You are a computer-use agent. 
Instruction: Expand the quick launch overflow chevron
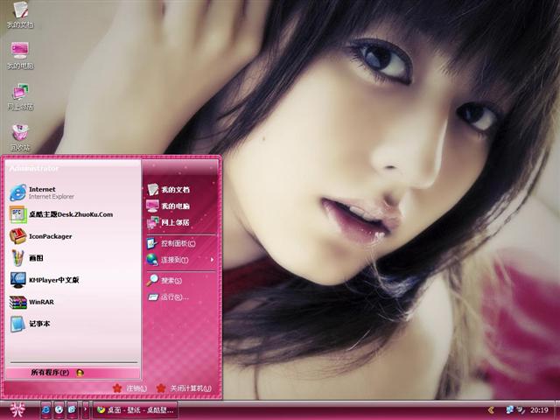[86, 409]
